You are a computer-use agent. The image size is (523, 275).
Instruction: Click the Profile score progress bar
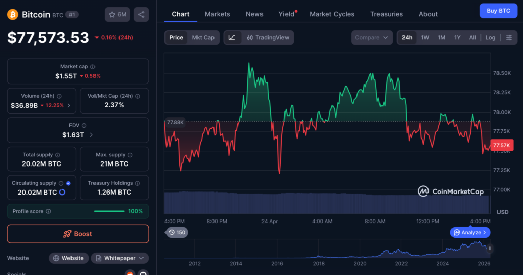[109, 211]
